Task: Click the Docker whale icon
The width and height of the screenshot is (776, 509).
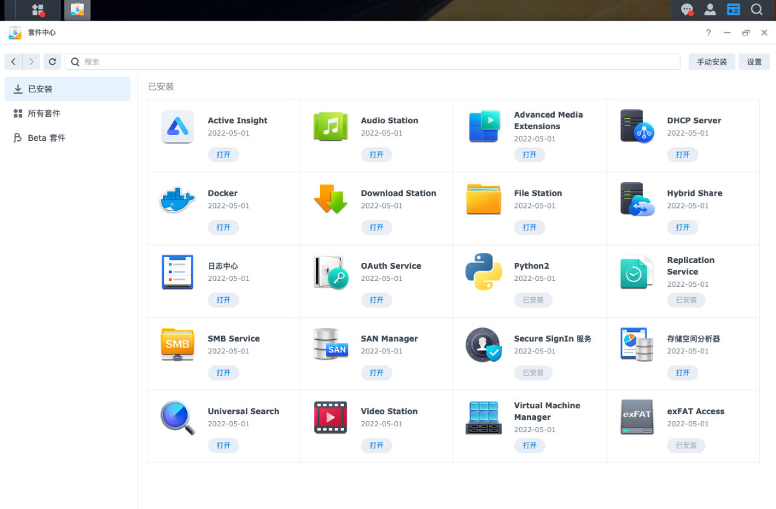Action: [x=177, y=200]
